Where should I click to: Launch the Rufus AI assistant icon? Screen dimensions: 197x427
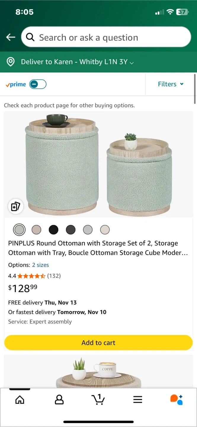click(x=177, y=399)
